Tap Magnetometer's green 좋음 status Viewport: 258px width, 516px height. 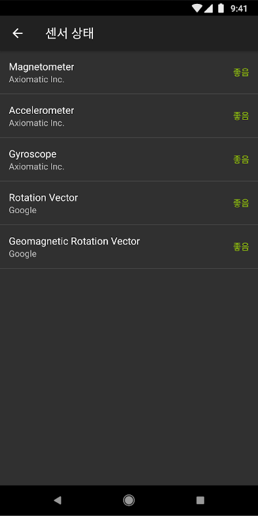pyautogui.click(x=241, y=73)
